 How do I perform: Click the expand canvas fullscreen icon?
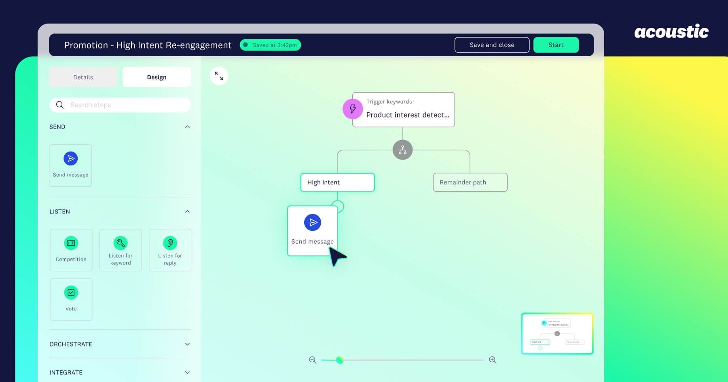[219, 76]
